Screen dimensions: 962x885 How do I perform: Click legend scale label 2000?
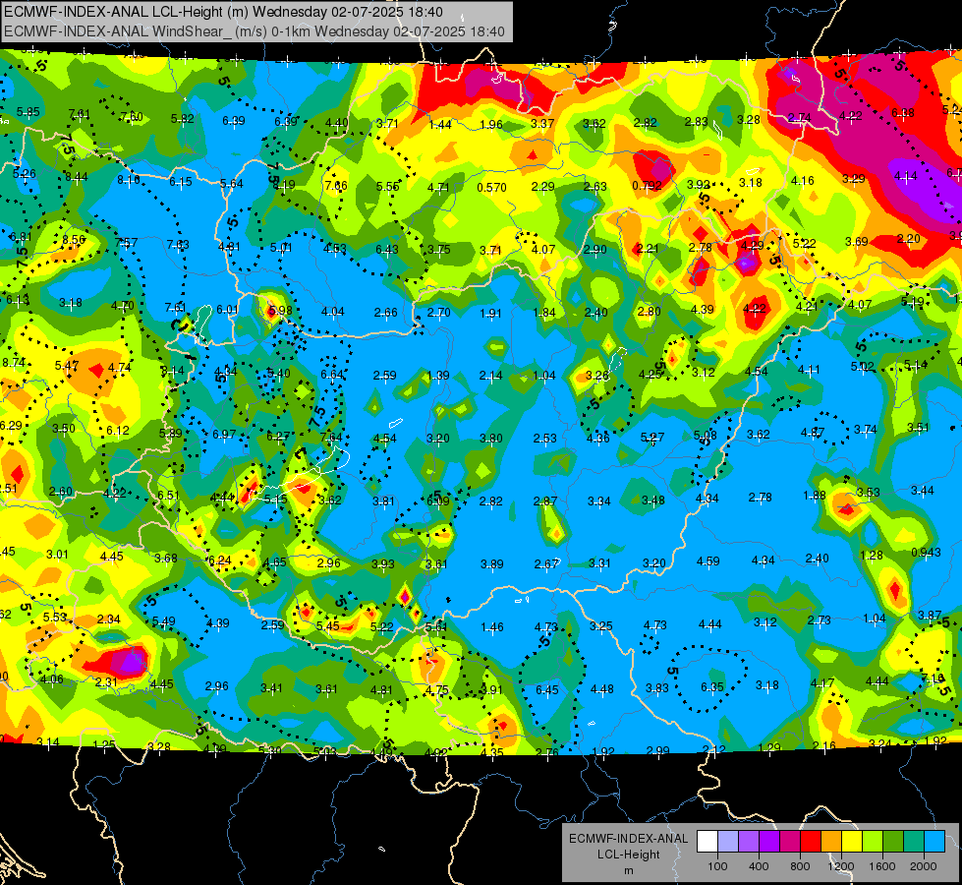[x=924, y=866]
